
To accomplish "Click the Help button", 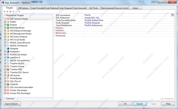I will click(168, 104).
